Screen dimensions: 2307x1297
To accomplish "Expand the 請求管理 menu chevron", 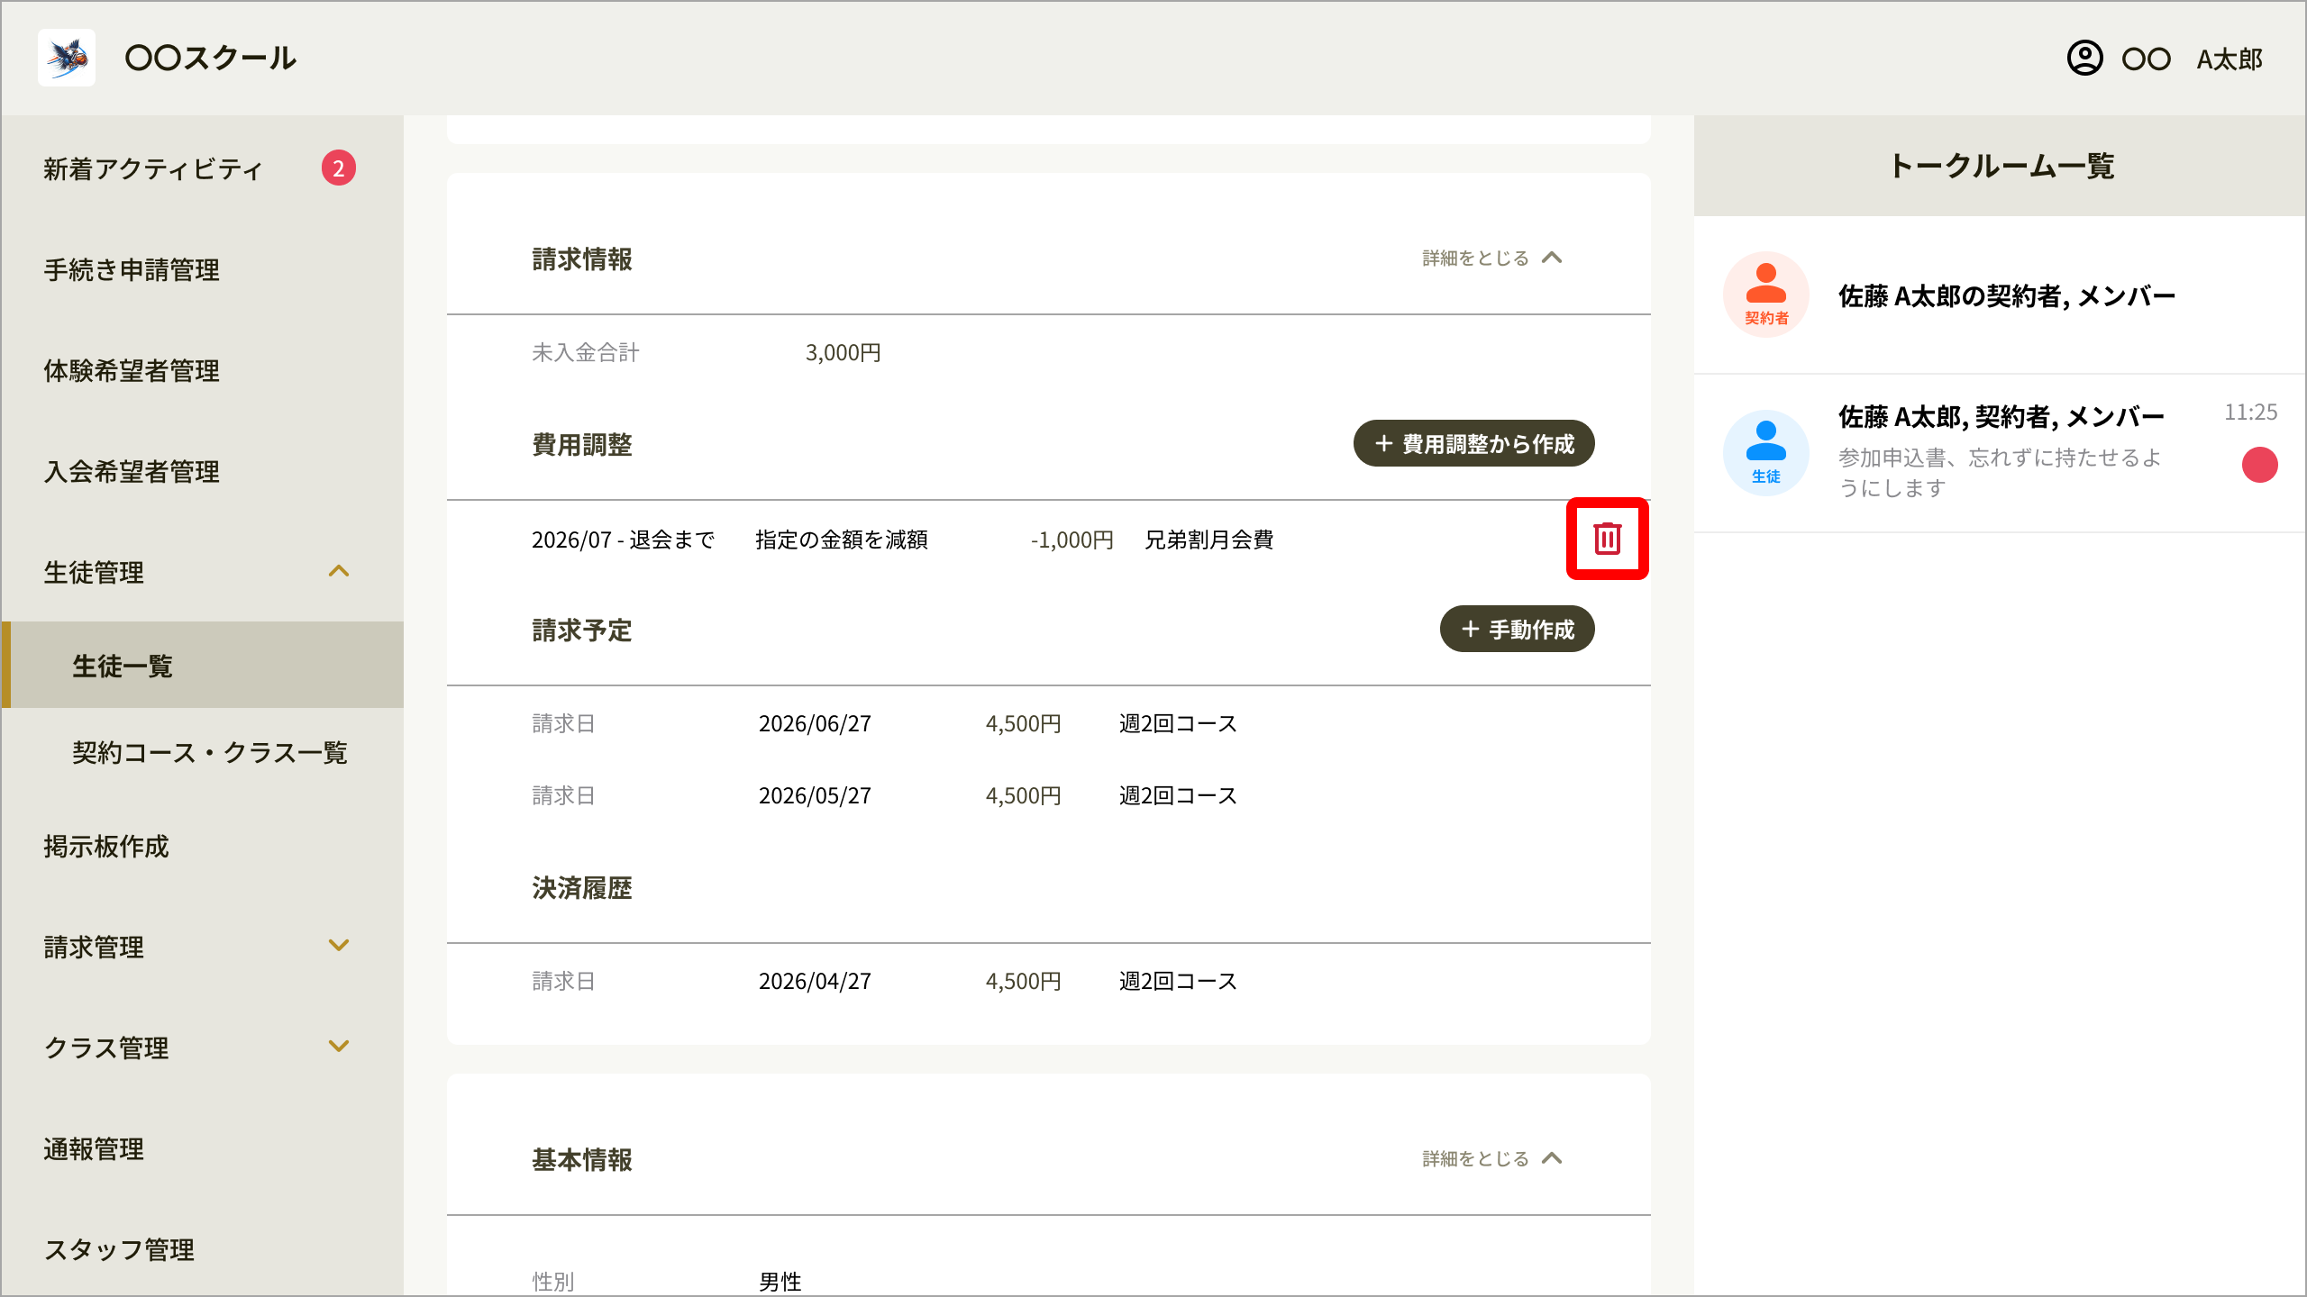I will [x=339, y=946].
